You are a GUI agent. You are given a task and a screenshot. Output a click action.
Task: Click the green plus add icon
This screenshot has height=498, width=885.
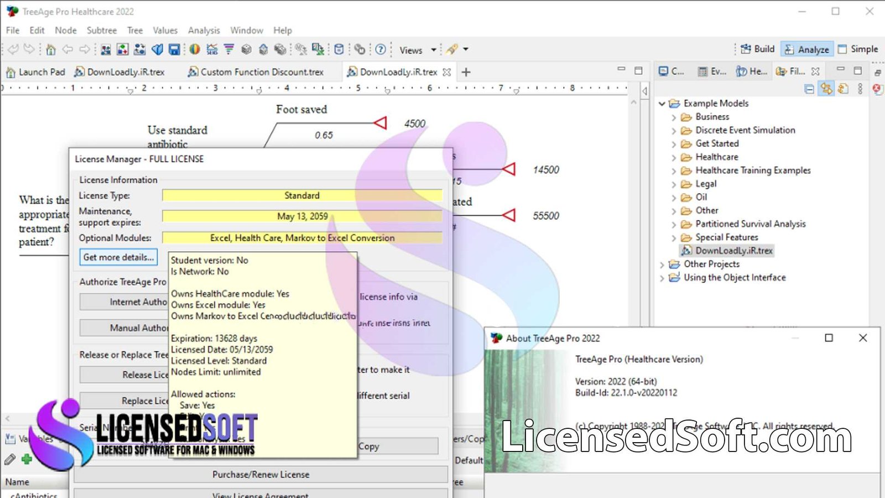click(27, 459)
